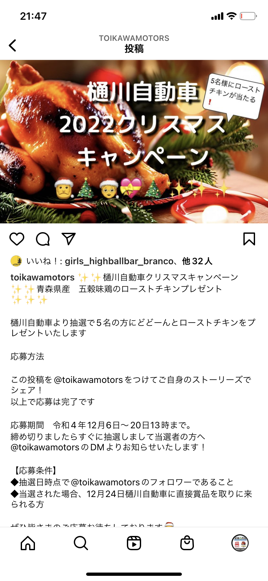268x581 pixels.
Task: Open comments via speech bubble icon
Action: [43, 239]
